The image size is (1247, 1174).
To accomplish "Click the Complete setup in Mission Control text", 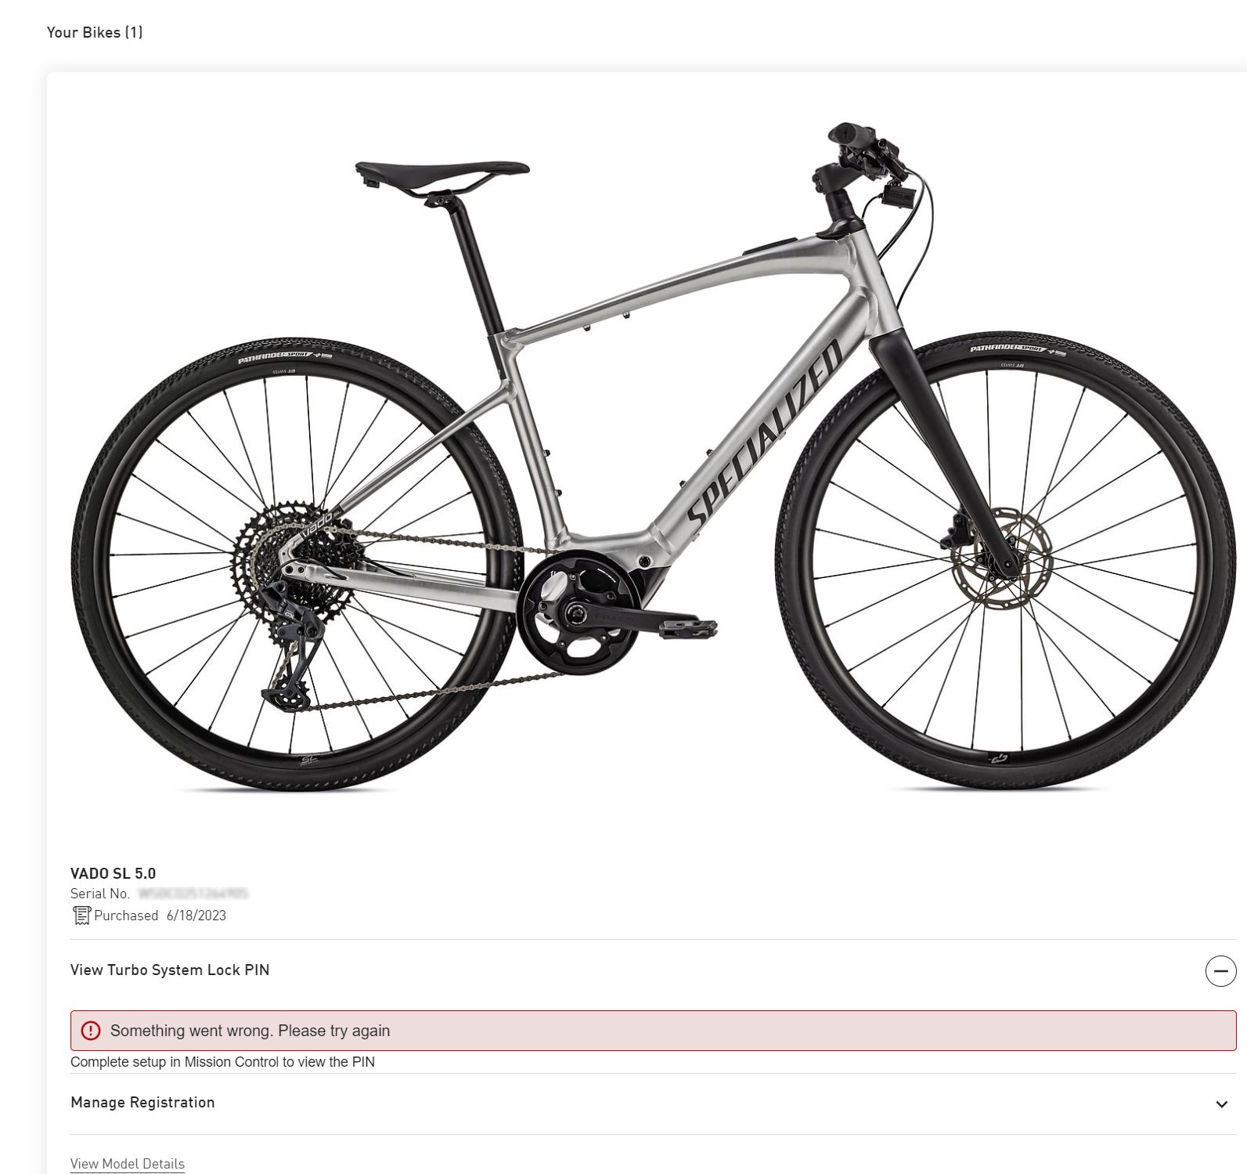I will tap(222, 1062).
